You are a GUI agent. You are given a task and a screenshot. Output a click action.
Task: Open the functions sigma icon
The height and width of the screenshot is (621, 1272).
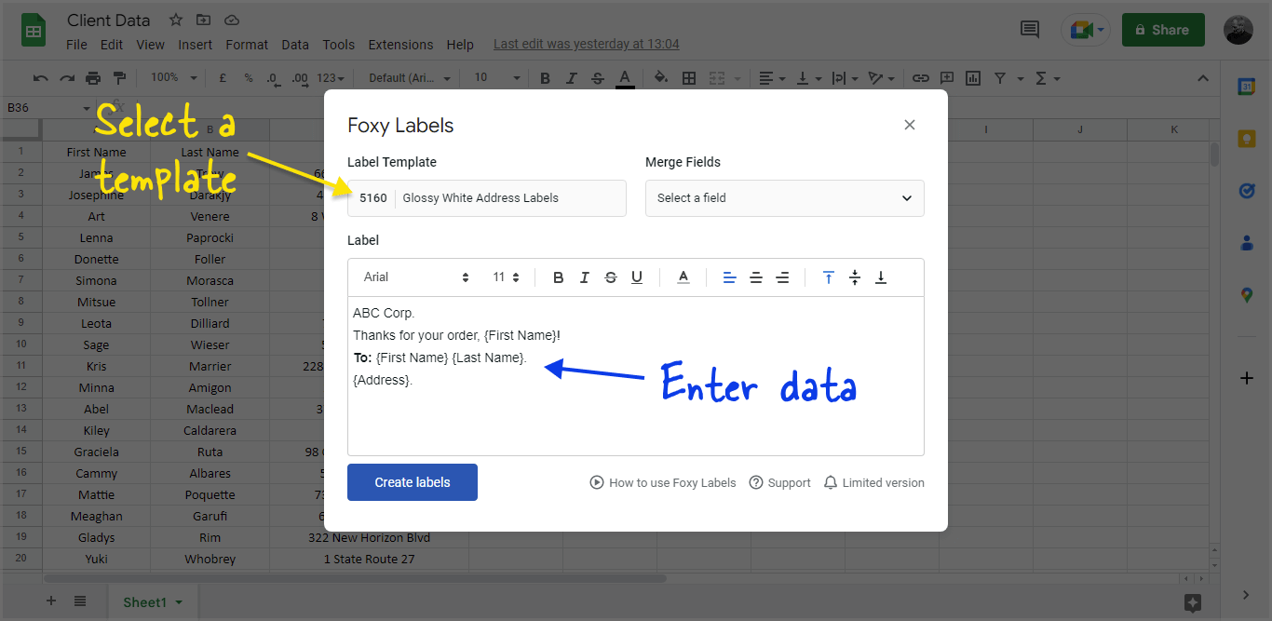click(1041, 78)
